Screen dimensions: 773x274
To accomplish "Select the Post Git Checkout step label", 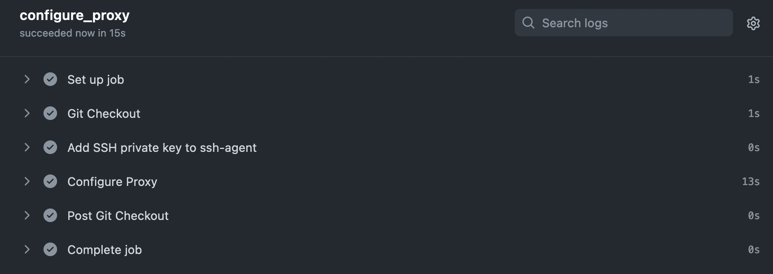I will point(118,216).
